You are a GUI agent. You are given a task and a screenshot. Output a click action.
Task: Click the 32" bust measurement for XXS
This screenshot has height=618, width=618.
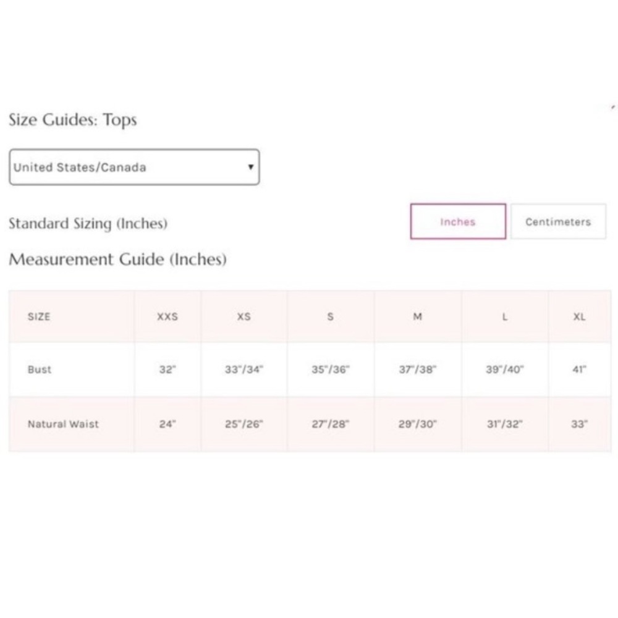[167, 370]
